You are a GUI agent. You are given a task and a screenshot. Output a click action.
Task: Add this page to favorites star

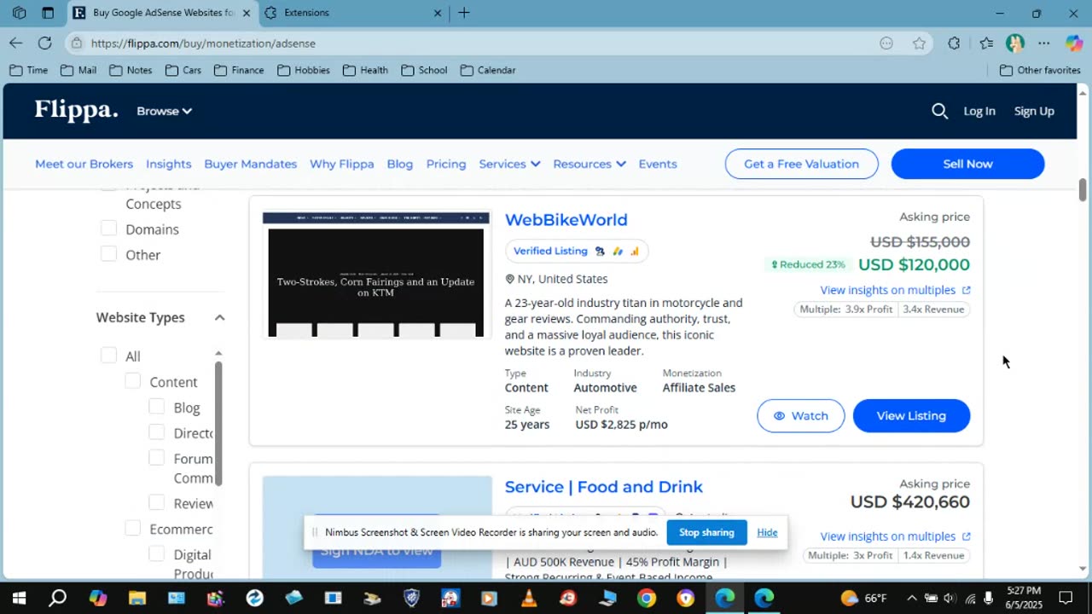[919, 43]
